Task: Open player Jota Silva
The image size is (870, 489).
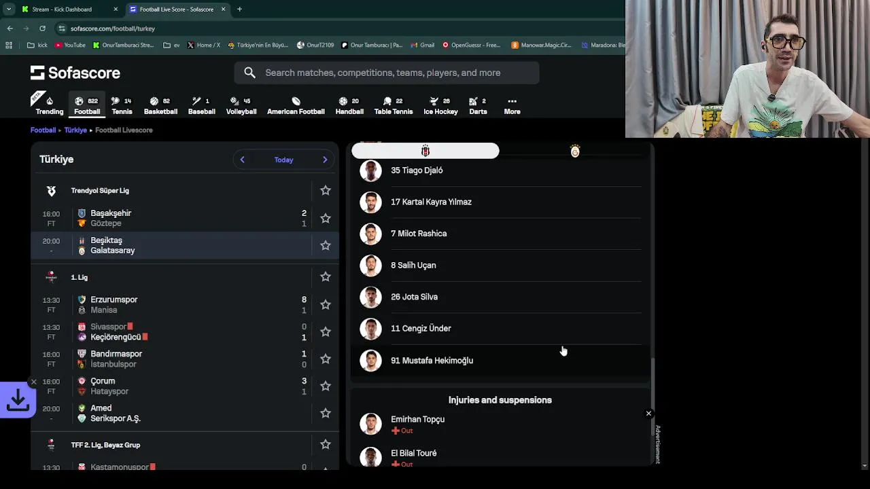Action: (500, 297)
